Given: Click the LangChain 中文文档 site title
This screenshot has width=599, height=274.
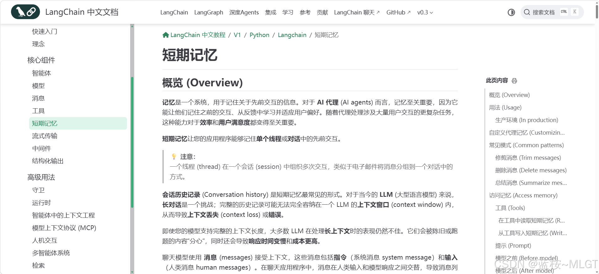Looking at the screenshot, I should click(82, 12).
